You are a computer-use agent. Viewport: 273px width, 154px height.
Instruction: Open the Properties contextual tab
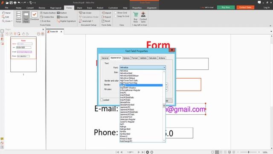click(137, 8)
